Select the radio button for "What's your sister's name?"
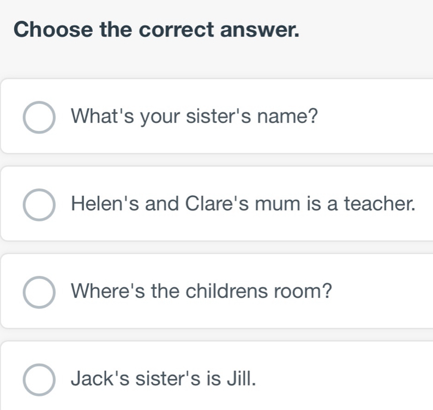Screen dimensions: 433x410 (x=39, y=117)
